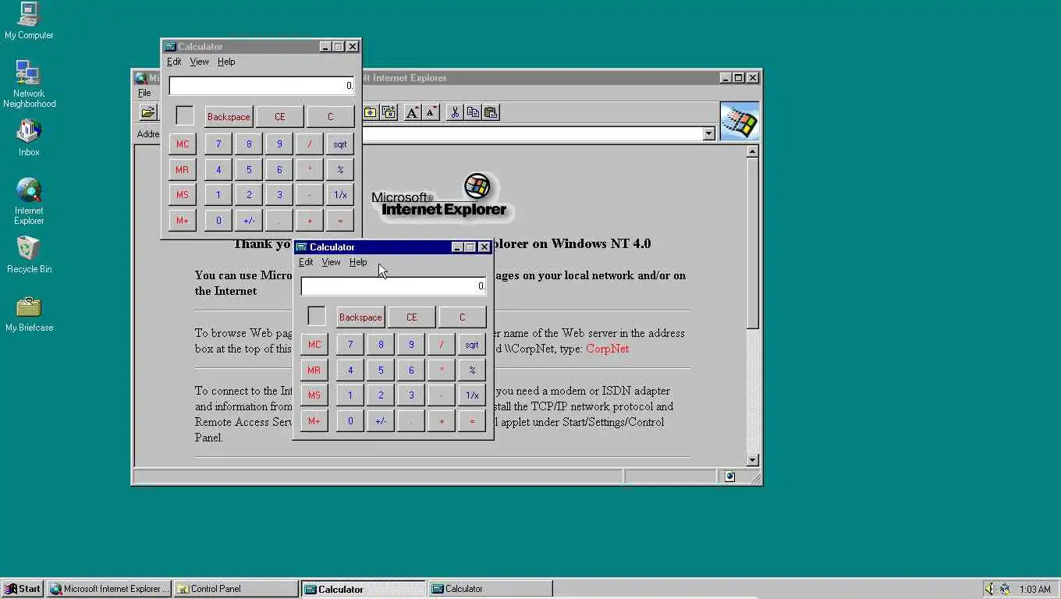Viewport: 1061px width, 599px height.
Task: Click M+ in the active Calculator
Action: click(x=314, y=421)
